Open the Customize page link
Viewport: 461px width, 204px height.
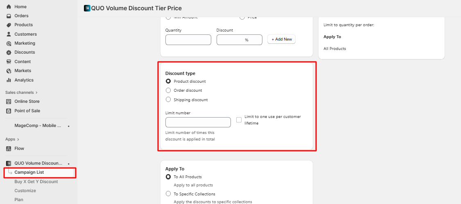coord(25,190)
